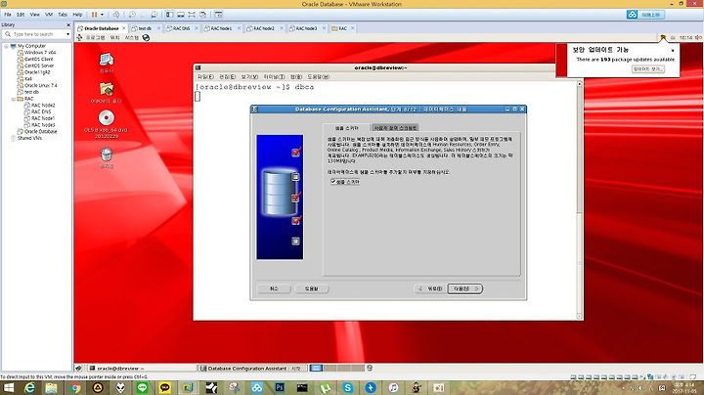
Task: Click the guest workspace switcher
Action: tap(335, 368)
